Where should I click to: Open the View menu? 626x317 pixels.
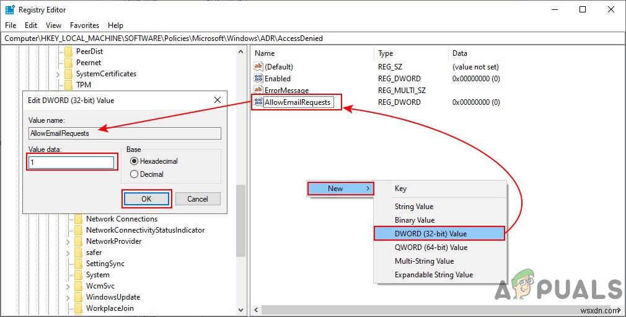coord(53,25)
